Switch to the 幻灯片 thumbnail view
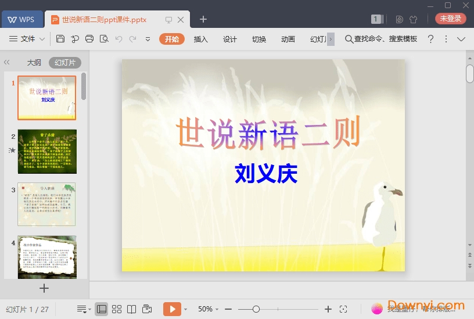474x319 pixels. [x=65, y=63]
